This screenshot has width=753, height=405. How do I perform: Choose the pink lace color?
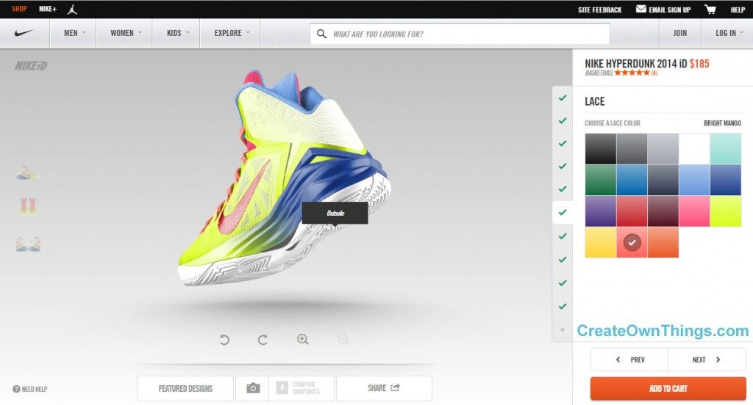point(694,211)
